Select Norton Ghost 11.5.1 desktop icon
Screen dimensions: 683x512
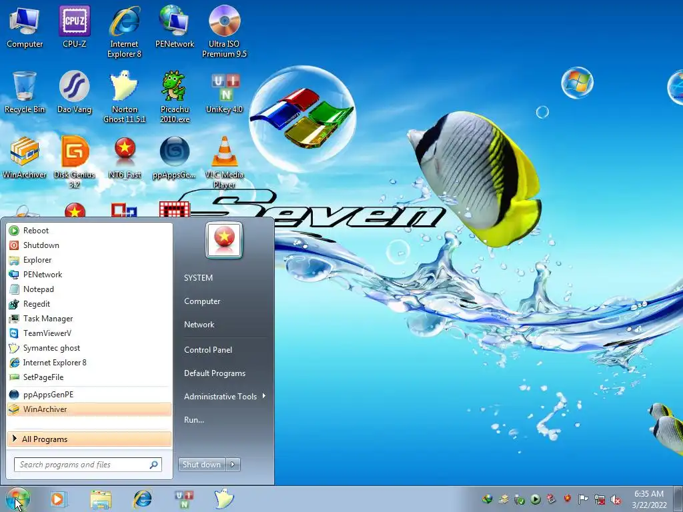point(125,97)
